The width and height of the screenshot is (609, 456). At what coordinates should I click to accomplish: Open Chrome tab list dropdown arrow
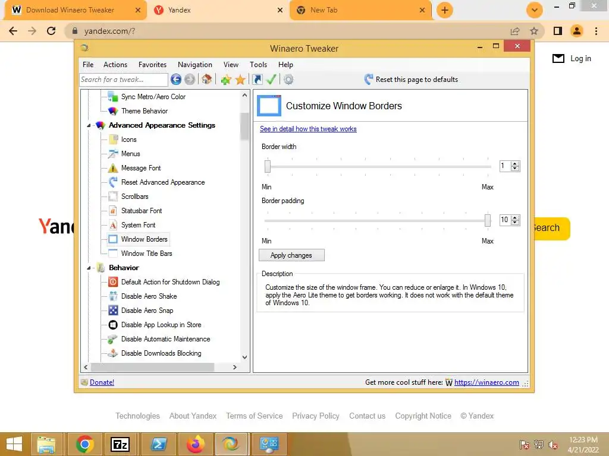pyautogui.click(x=535, y=10)
